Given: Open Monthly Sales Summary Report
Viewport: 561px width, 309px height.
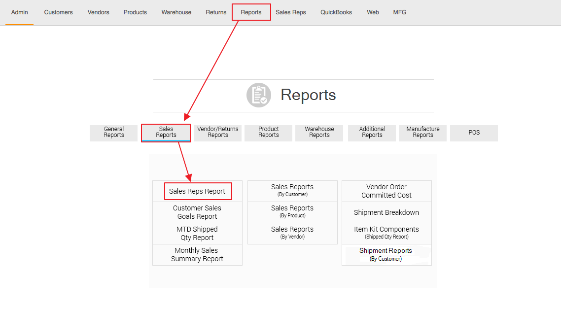Looking at the screenshot, I should [x=197, y=255].
